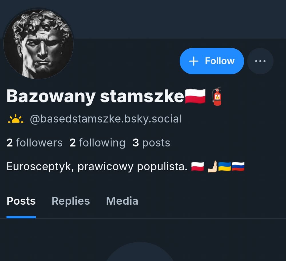Open the 2 followers list
The height and width of the screenshot is (261, 286).
(35, 143)
